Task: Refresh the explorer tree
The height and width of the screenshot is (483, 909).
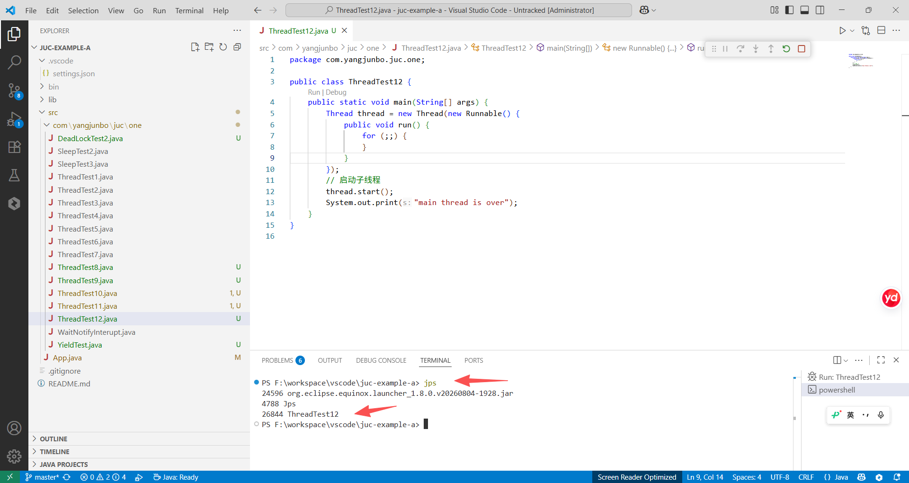Action: [223, 47]
